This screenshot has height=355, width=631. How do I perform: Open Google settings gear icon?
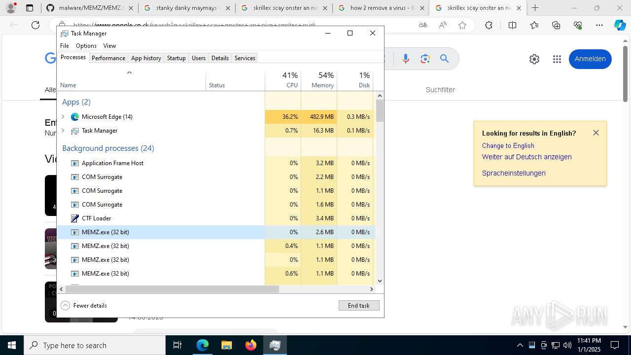point(534,59)
